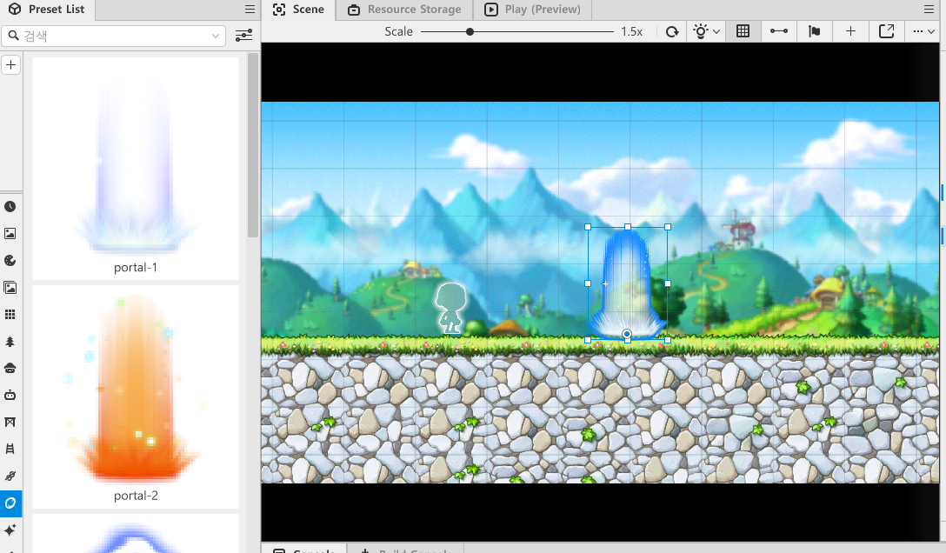Viewport: 946px width, 553px height.
Task: Toggle the scene grid display
Action: click(743, 31)
